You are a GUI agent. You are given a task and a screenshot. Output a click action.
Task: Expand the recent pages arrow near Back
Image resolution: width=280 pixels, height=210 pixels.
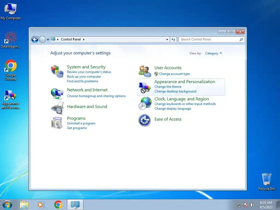48,40
